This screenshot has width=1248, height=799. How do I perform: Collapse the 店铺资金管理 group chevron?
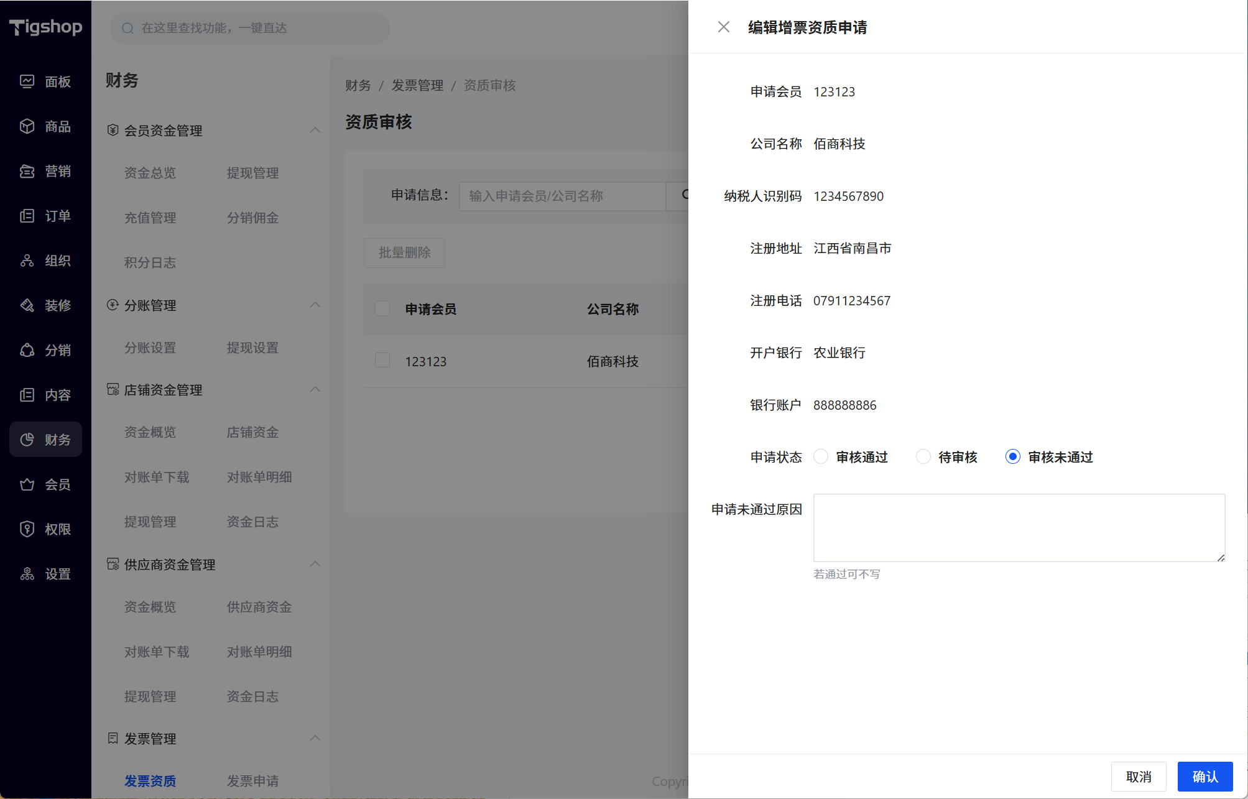coord(315,389)
